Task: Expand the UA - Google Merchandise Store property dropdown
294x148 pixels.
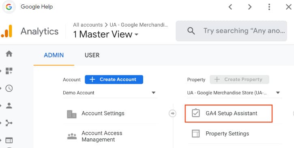Action: [234, 93]
